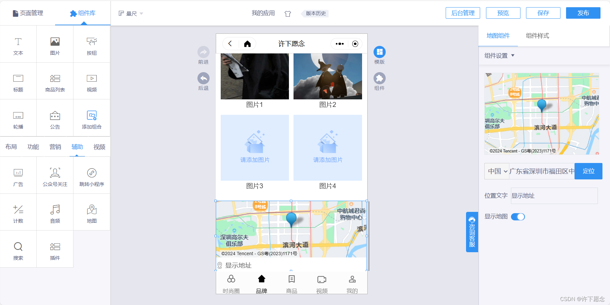Tap 我的 in bottom navigation

[352, 284]
